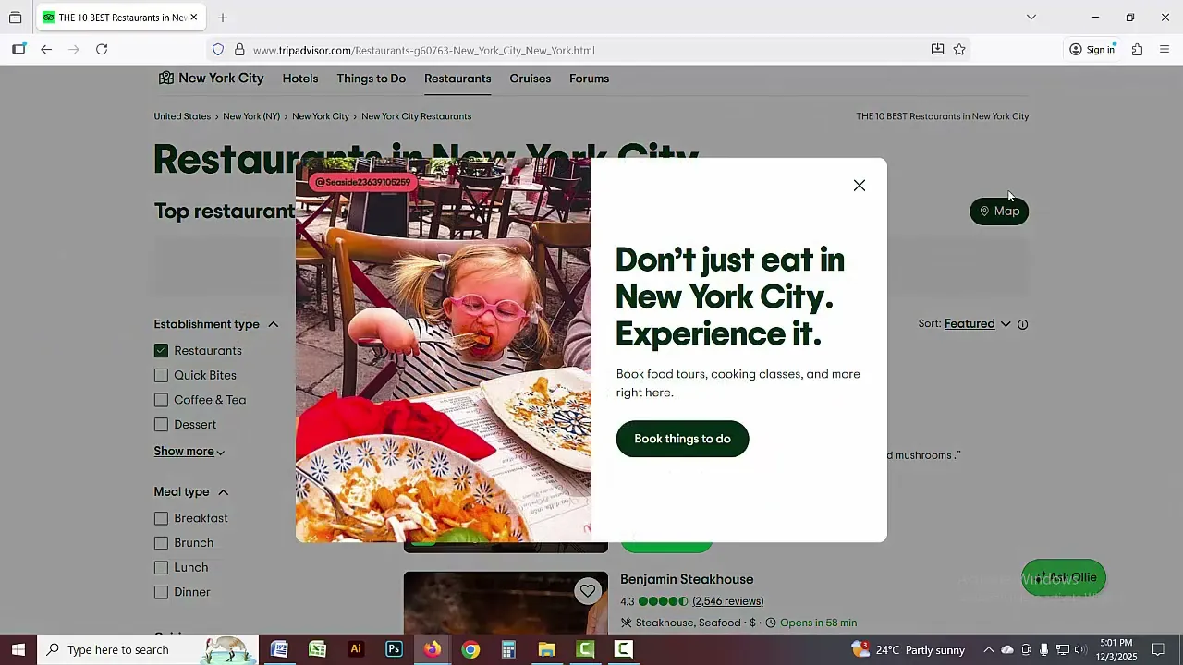This screenshot has height=665, width=1183.
Task: Bookmark this page with the star icon
Action: tap(959, 50)
